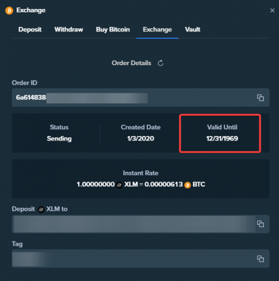Go to the Buy Bitcoin tab
279x281 pixels.
pyautogui.click(x=113, y=30)
